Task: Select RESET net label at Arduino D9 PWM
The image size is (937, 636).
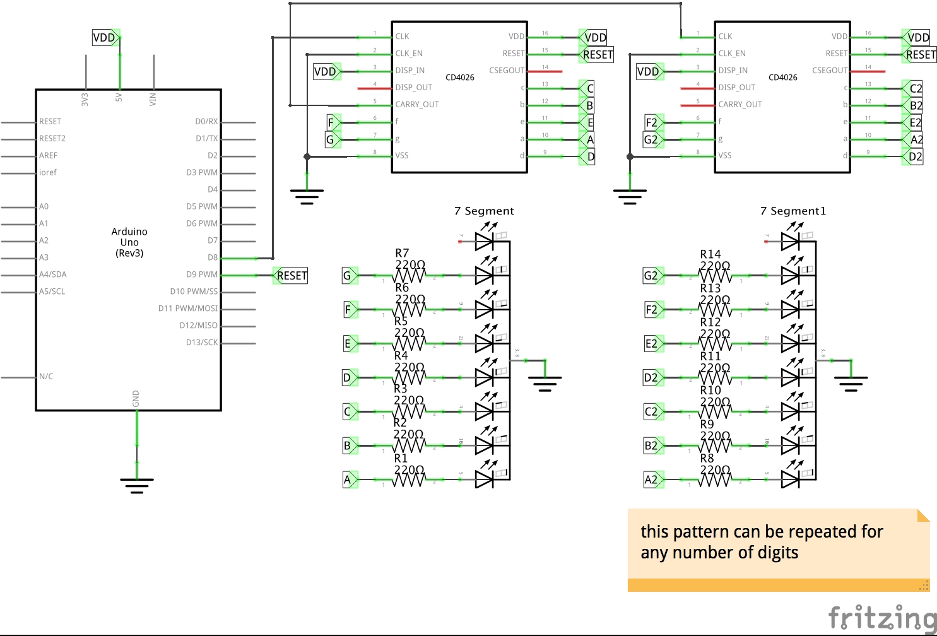Action: [290, 276]
